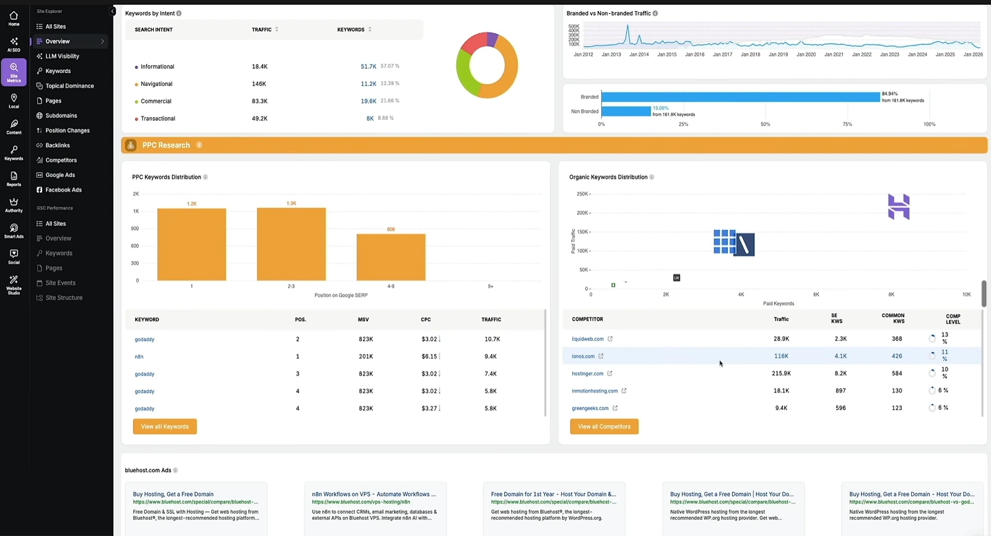Select Site Metrics rail icon

[14, 72]
